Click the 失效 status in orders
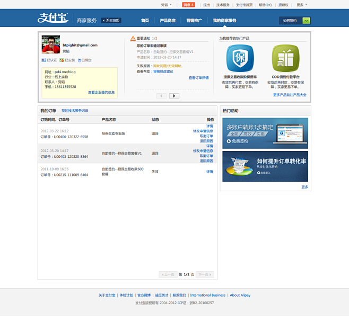Screen dimensions: 349x322 pos(155,172)
